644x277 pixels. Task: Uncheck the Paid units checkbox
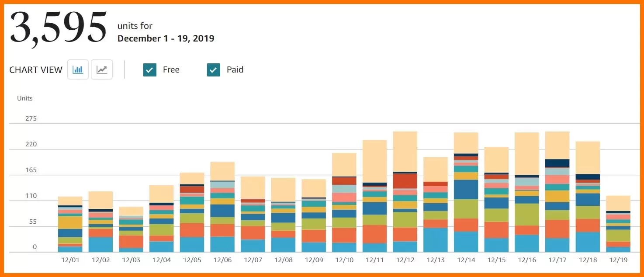214,70
